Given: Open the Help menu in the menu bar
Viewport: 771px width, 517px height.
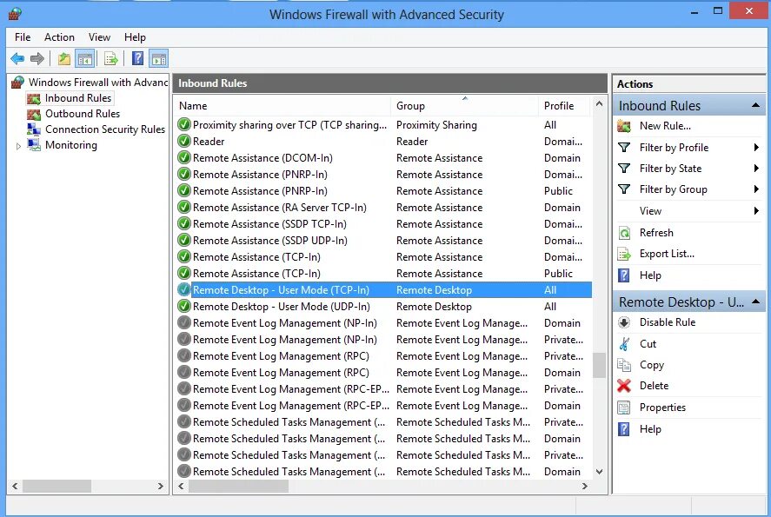Looking at the screenshot, I should click(135, 37).
